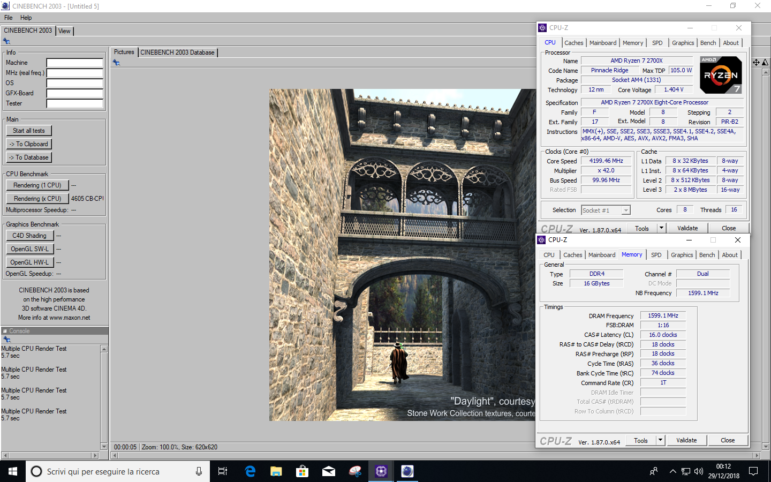Screen dimensions: 771x482
Task: Switch to CPU-Z from the taskbar icon
Action: pos(381,471)
